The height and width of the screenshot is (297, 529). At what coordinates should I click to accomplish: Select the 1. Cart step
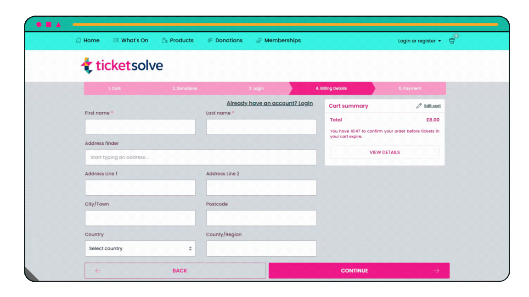coord(114,88)
